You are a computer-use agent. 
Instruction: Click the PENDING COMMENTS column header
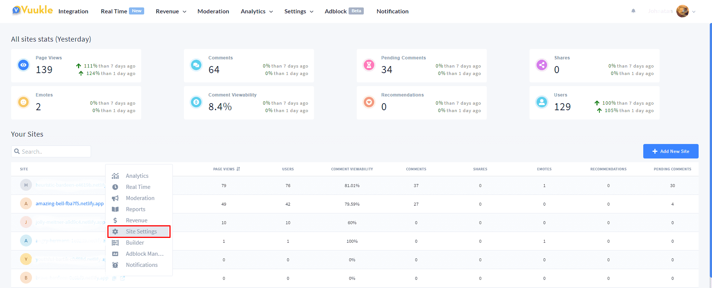[x=673, y=169]
